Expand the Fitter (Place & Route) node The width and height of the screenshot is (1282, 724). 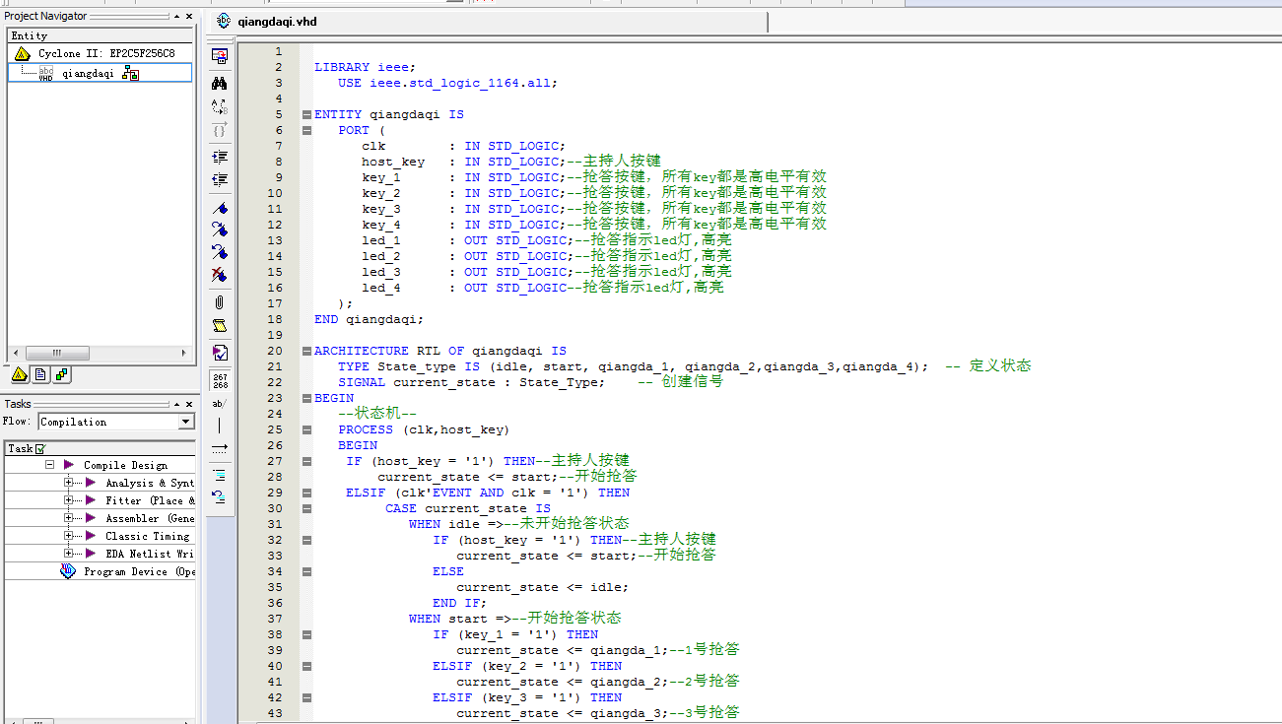[69, 500]
